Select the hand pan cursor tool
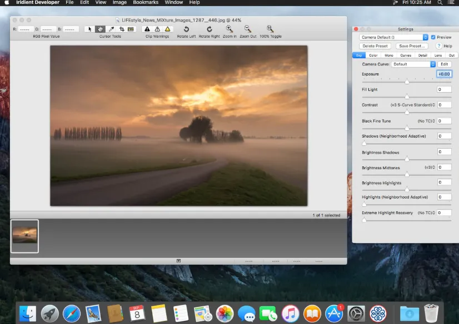This screenshot has height=324, width=459. click(x=100, y=29)
